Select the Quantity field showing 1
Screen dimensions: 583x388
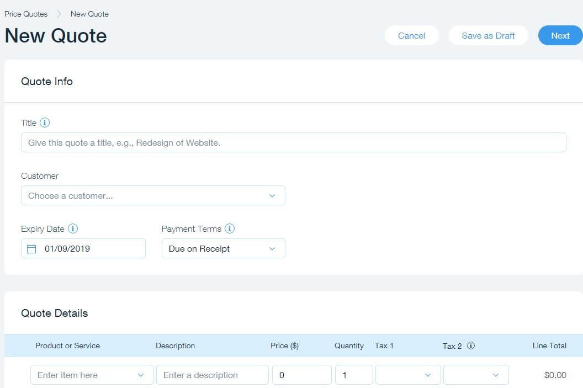pos(353,375)
